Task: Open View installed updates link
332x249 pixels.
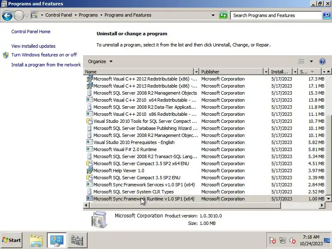Action: pos(33,46)
